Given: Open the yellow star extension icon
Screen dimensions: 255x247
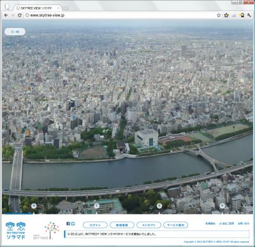Looking at the screenshot, I should click(226, 15).
